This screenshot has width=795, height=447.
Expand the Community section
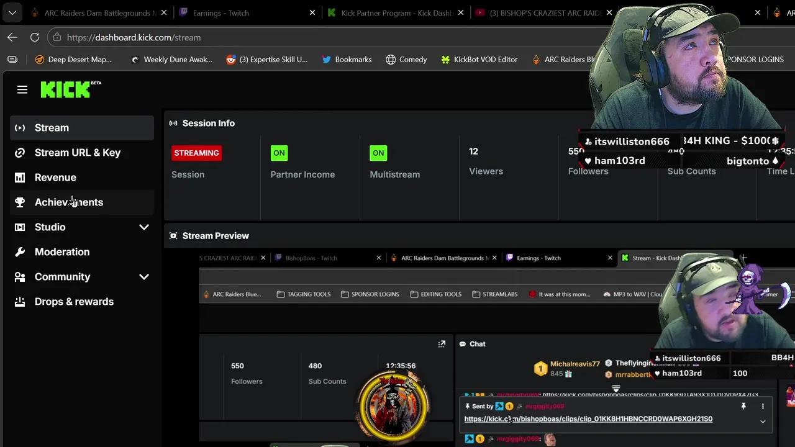tap(143, 277)
